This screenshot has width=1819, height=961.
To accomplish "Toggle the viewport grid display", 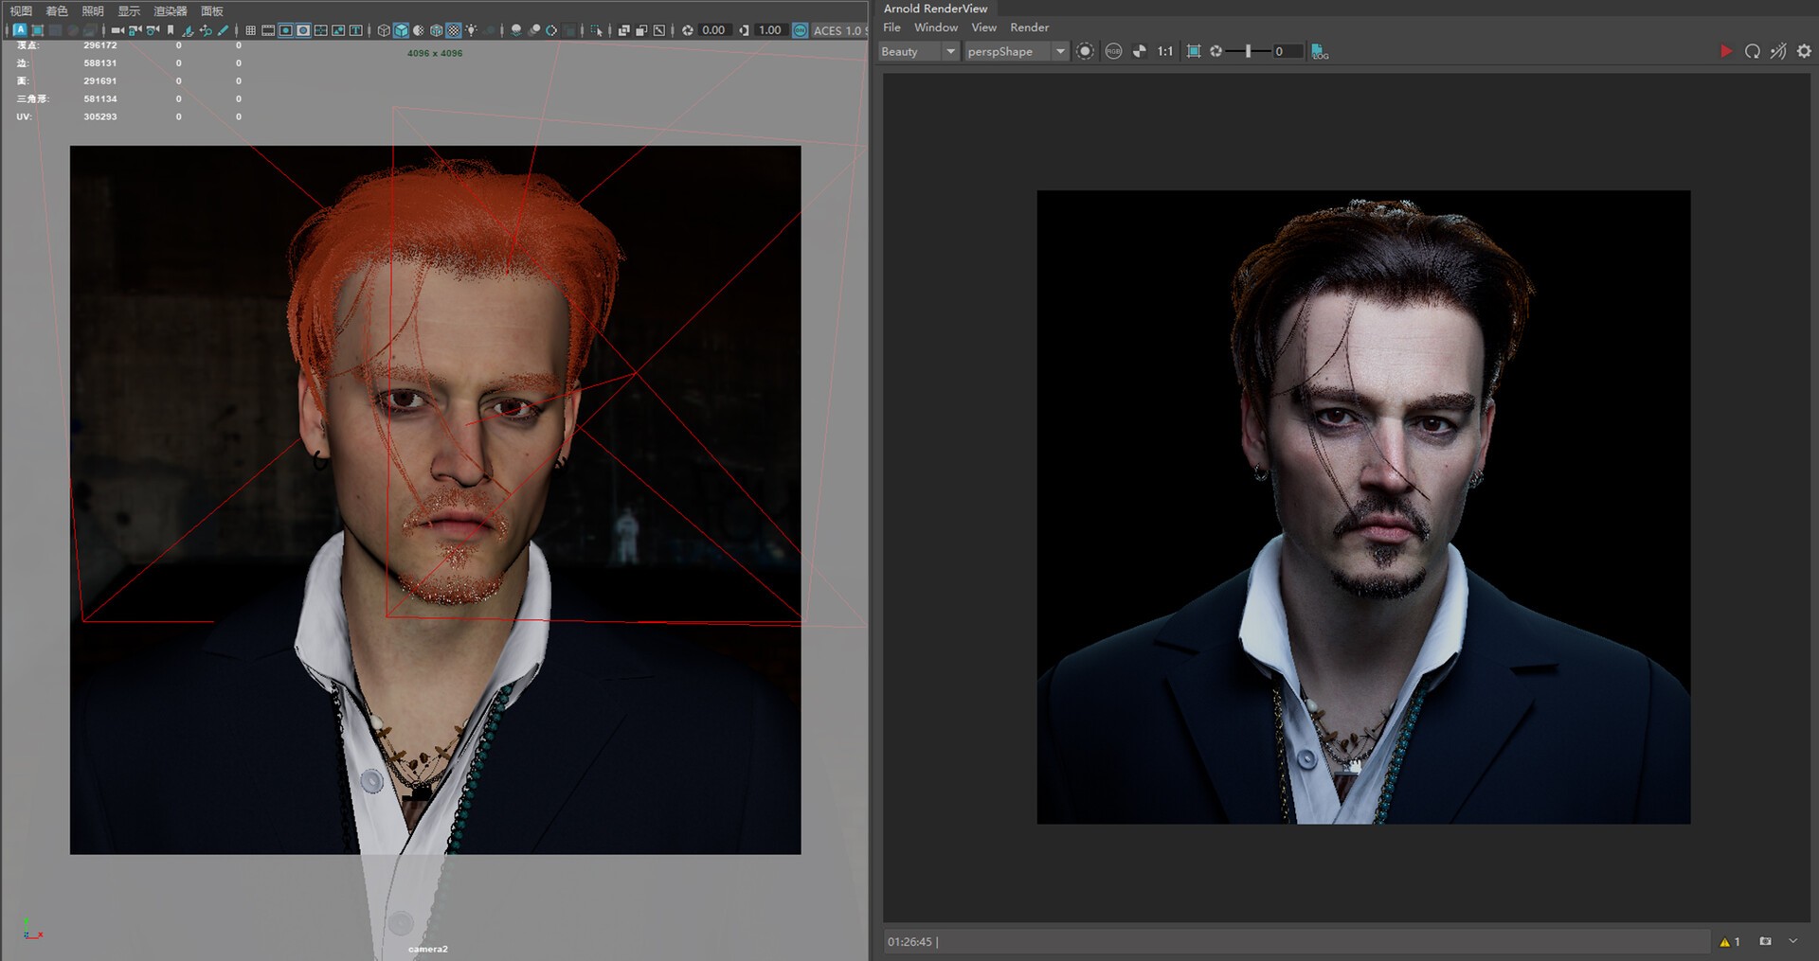I will 250,30.
